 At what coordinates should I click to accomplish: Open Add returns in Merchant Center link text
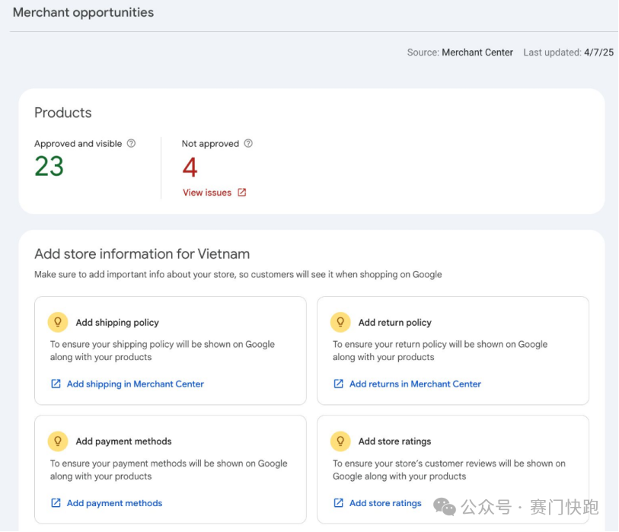pyautogui.click(x=415, y=384)
